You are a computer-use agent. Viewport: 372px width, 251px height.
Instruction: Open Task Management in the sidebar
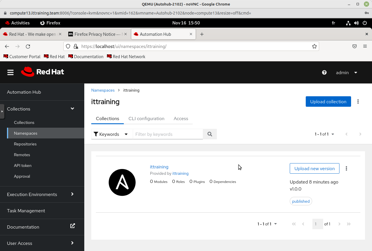42,211
